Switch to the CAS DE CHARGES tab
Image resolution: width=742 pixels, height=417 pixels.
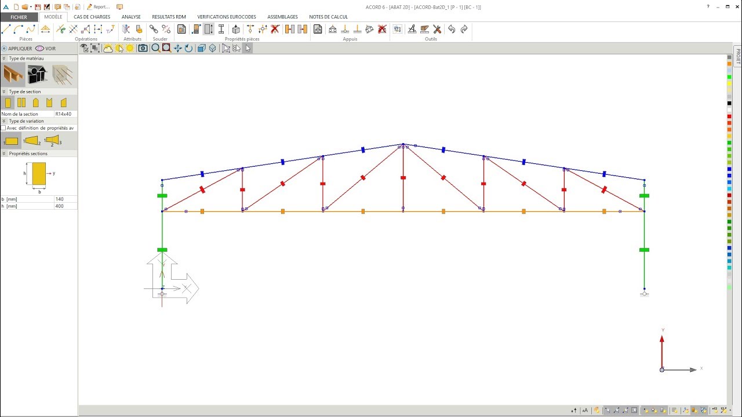92,17
